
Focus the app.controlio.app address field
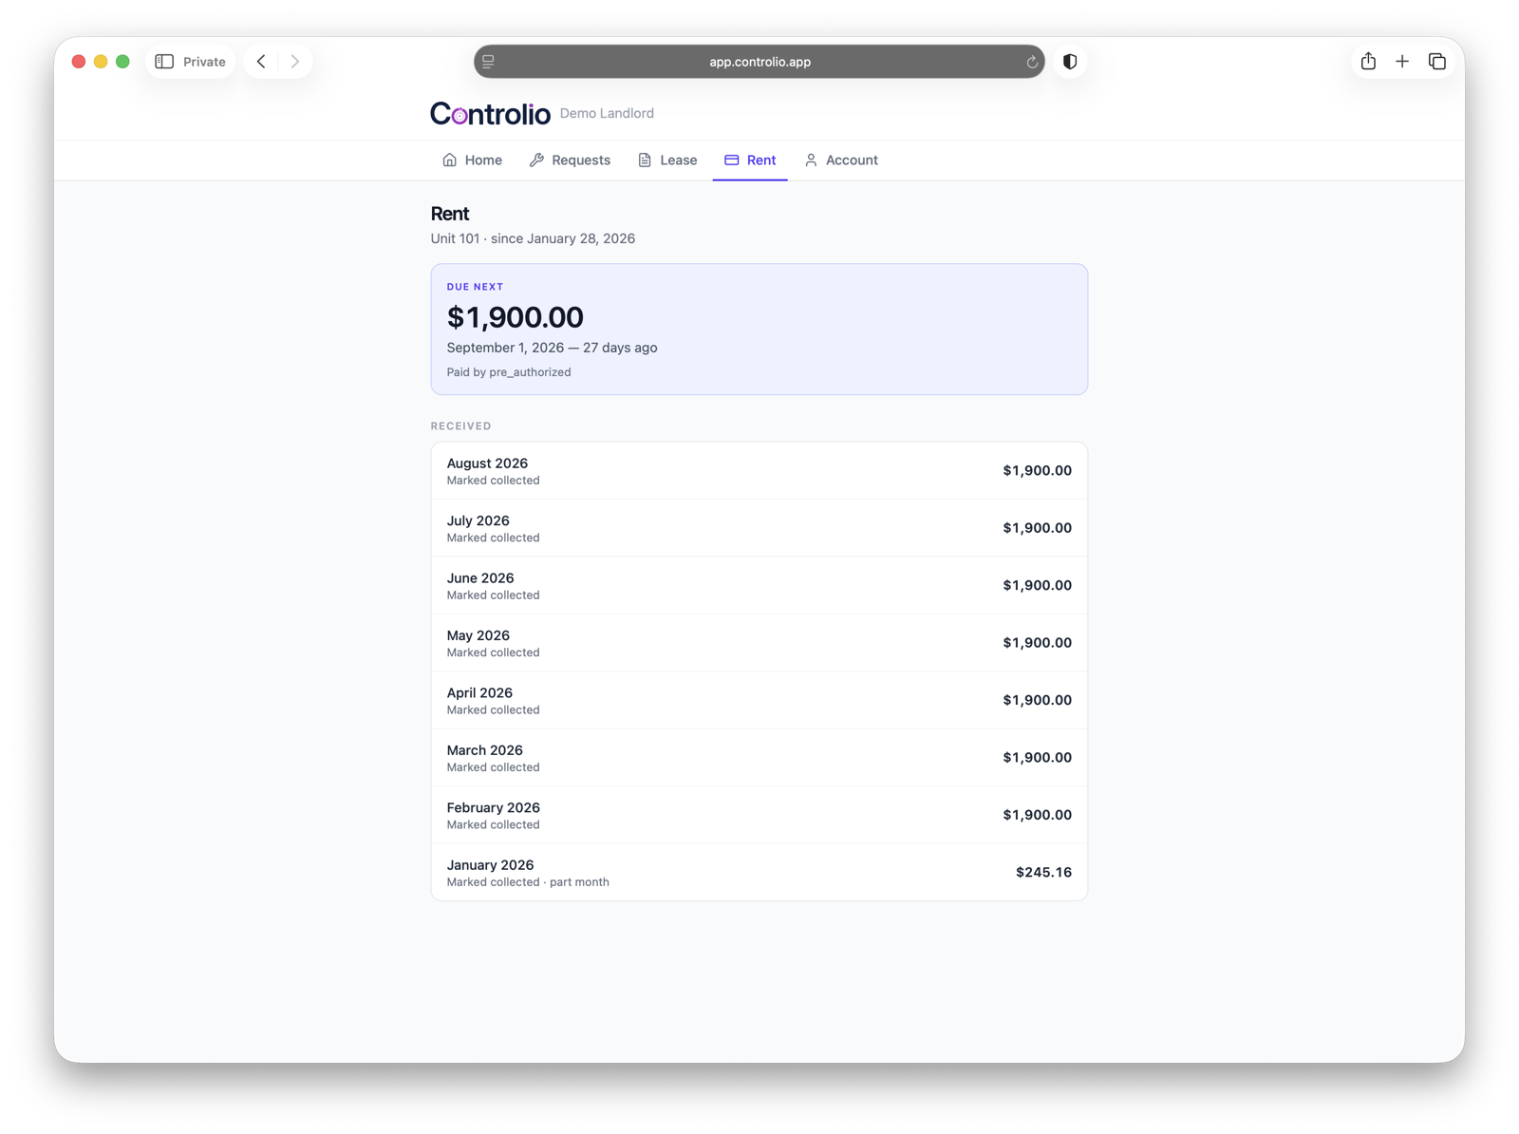click(759, 62)
